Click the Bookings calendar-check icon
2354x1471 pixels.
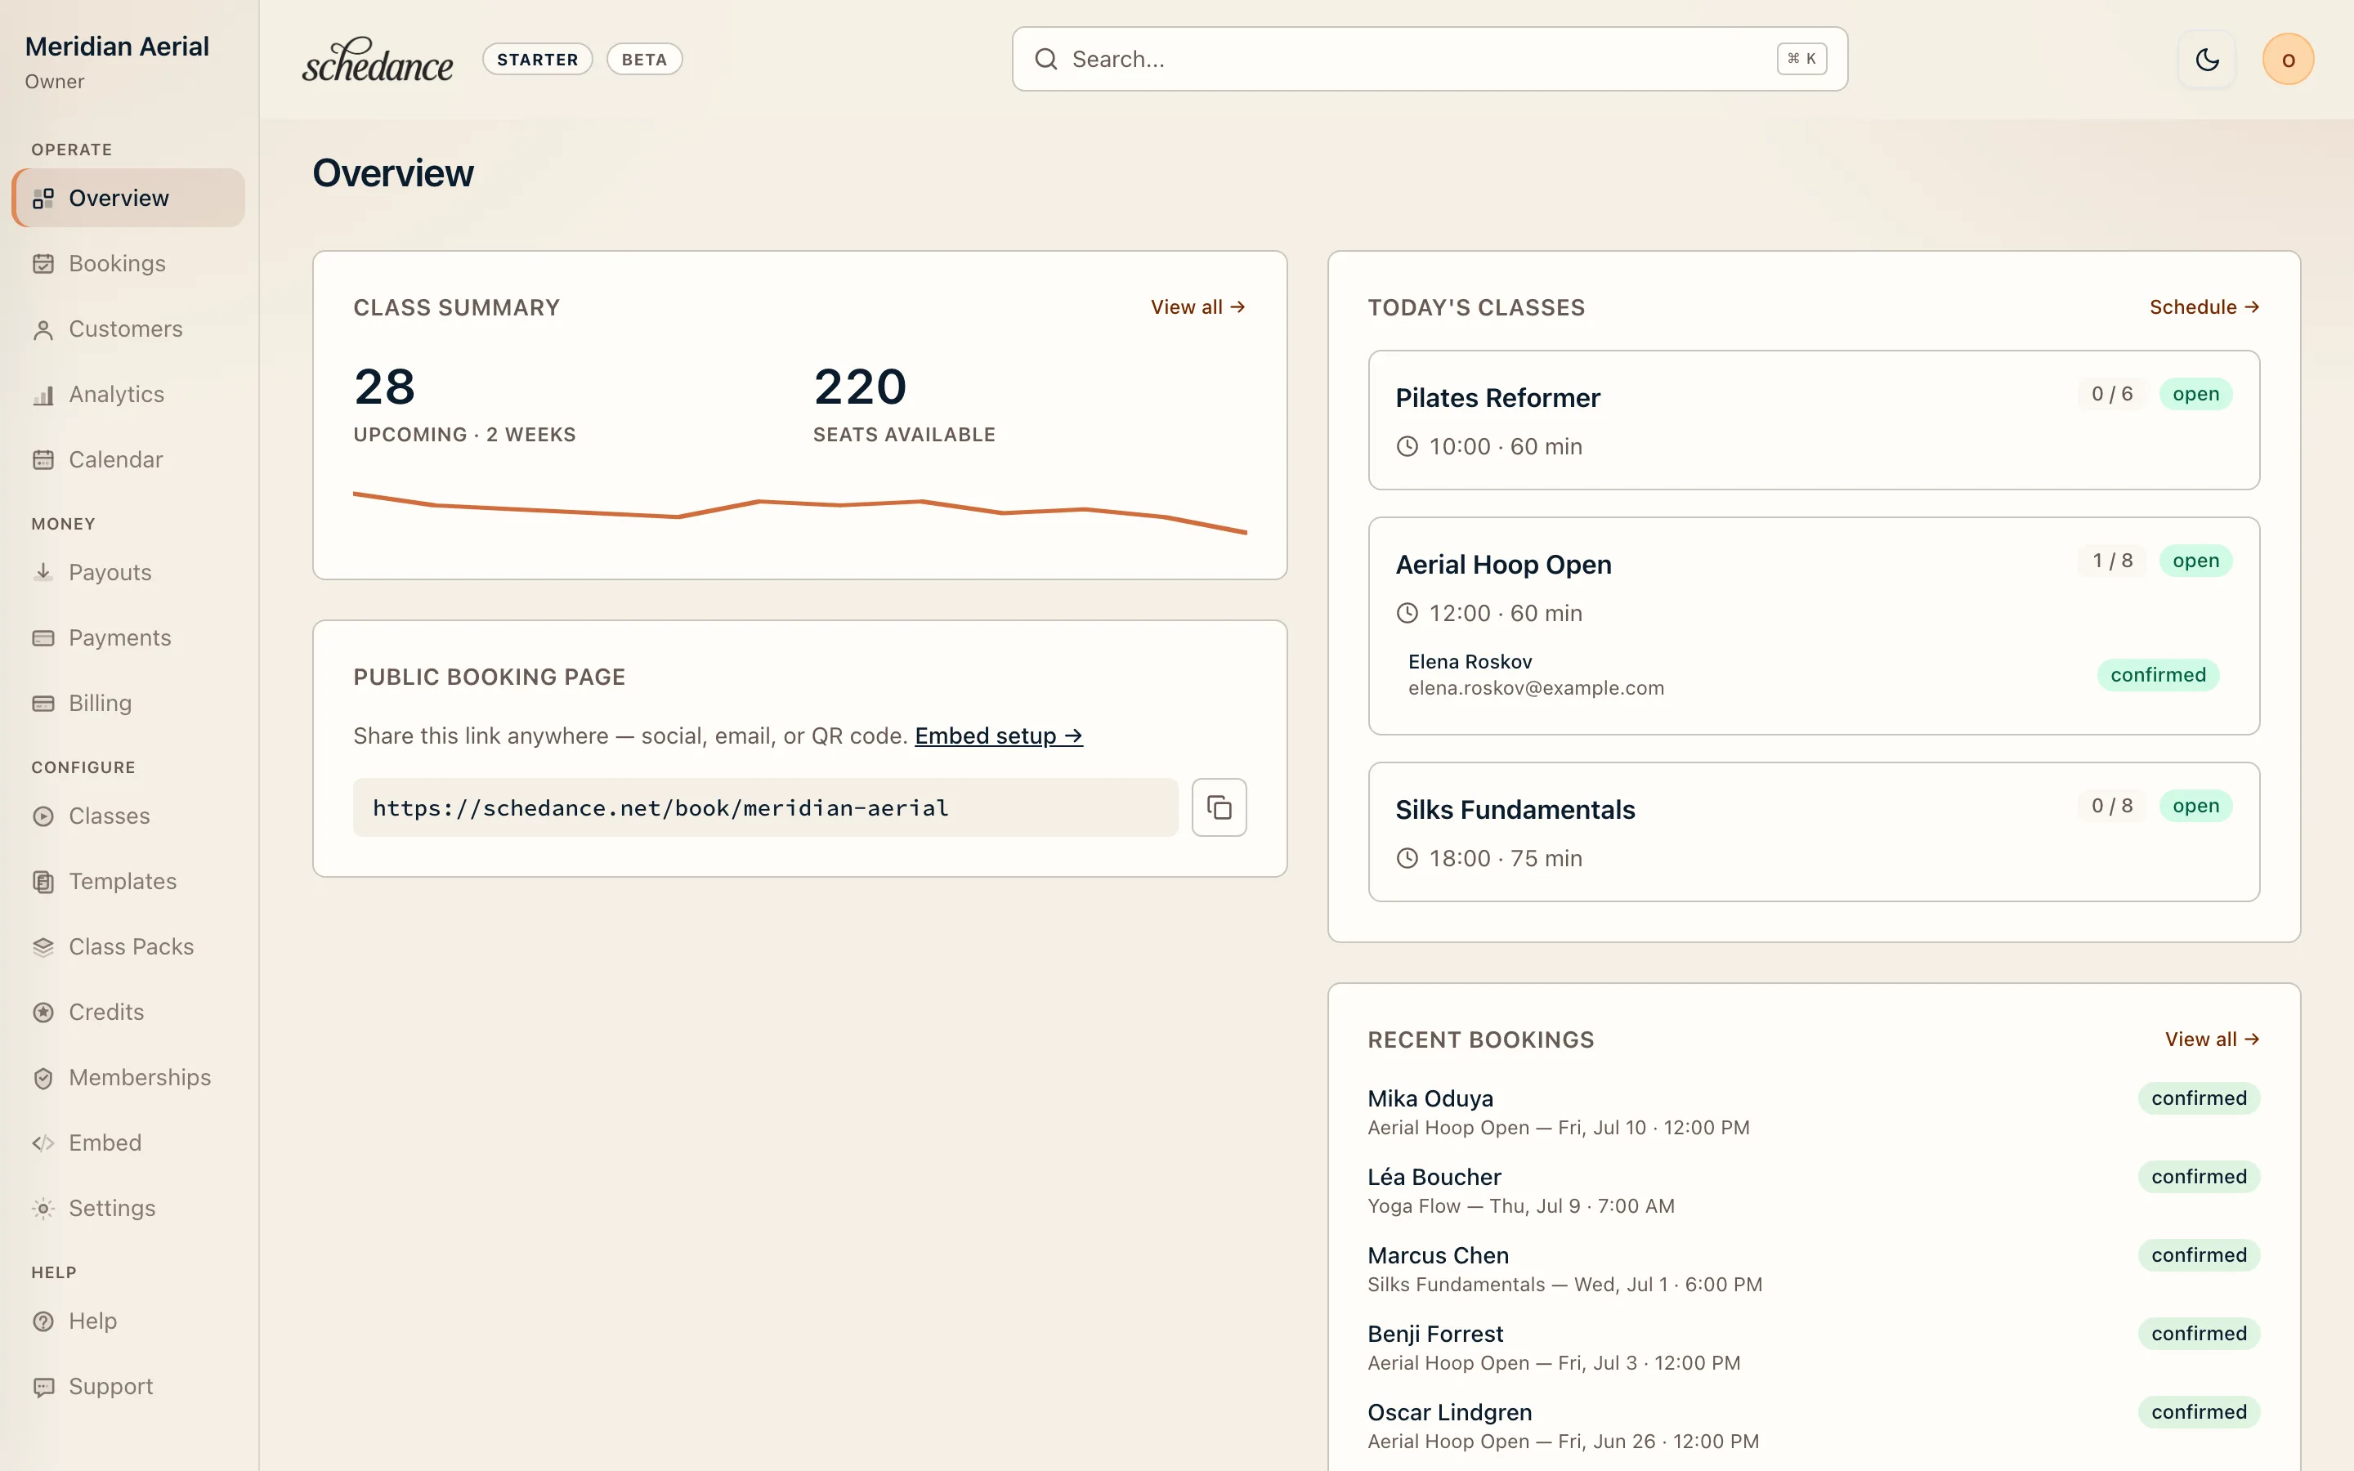coord(43,264)
